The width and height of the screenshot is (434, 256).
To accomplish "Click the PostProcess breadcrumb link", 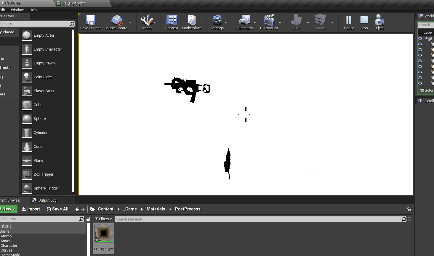I will tap(188, 209).
